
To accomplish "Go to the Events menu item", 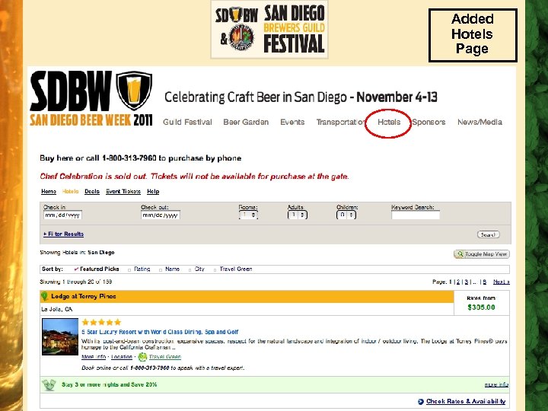I will point(292,122).
